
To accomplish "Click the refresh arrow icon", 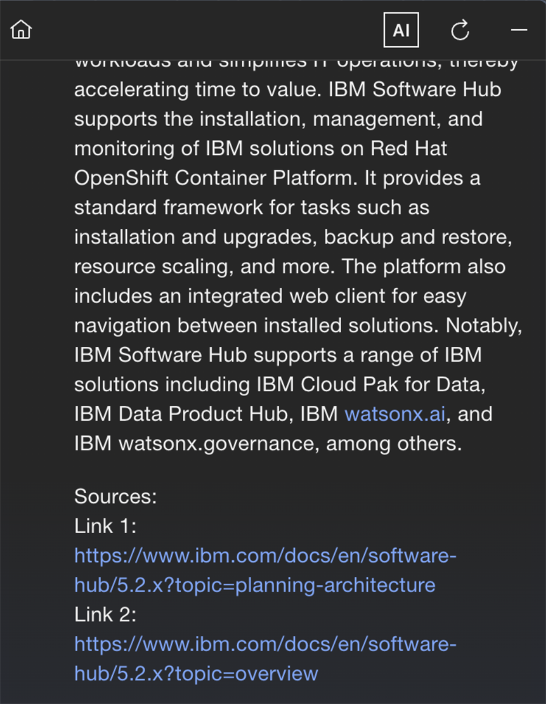I will pos(460,30).
